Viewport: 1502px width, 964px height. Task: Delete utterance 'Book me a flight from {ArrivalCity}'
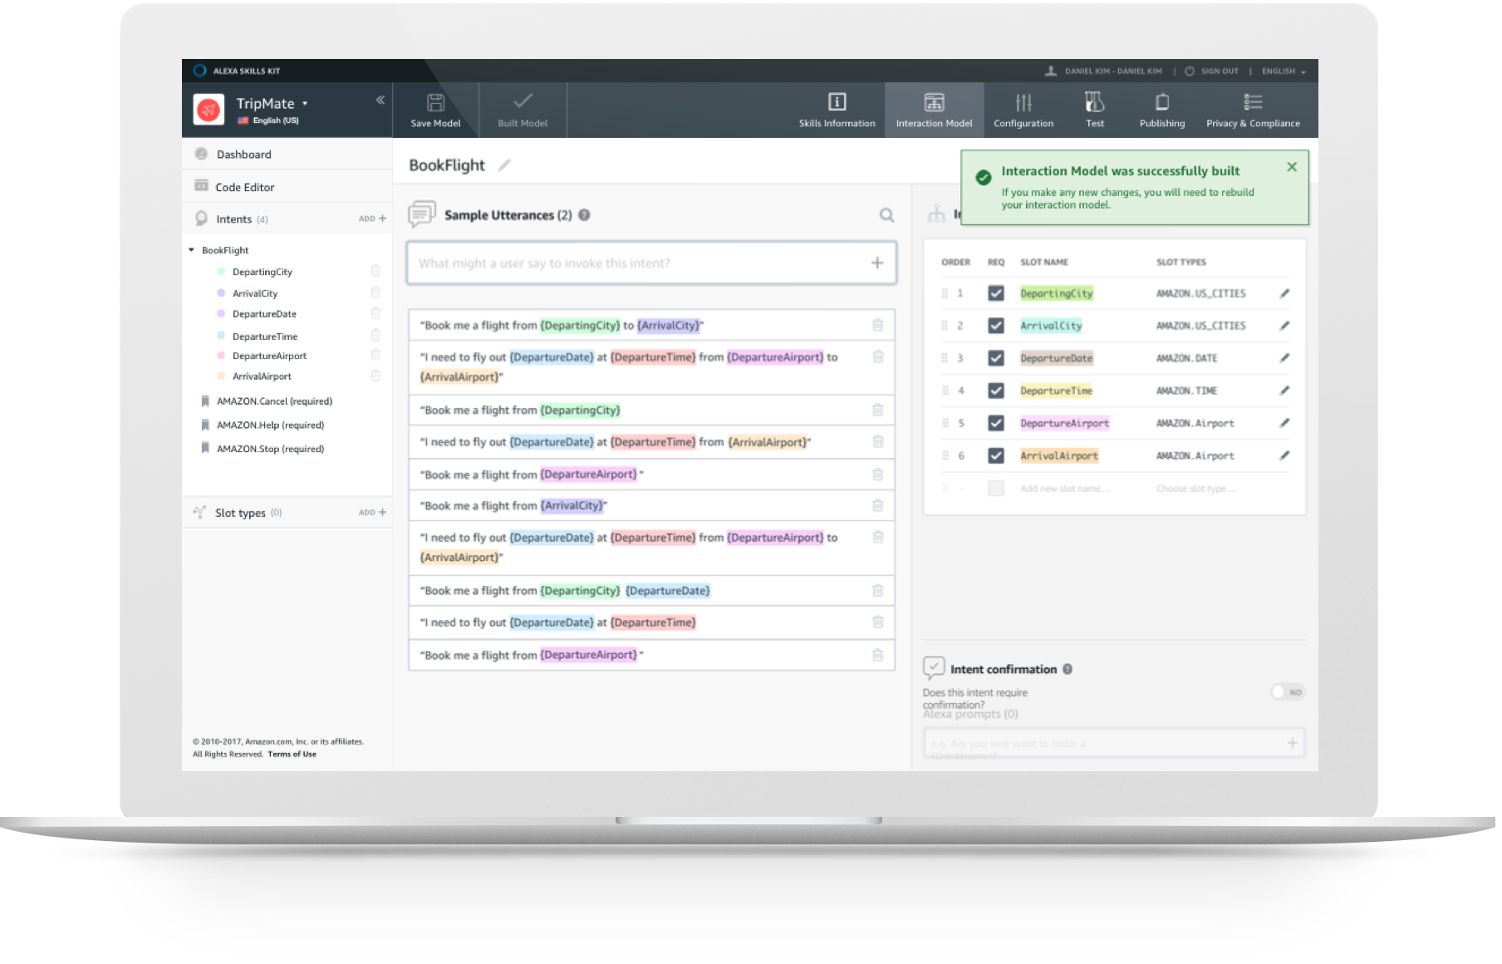coord(877,505)
